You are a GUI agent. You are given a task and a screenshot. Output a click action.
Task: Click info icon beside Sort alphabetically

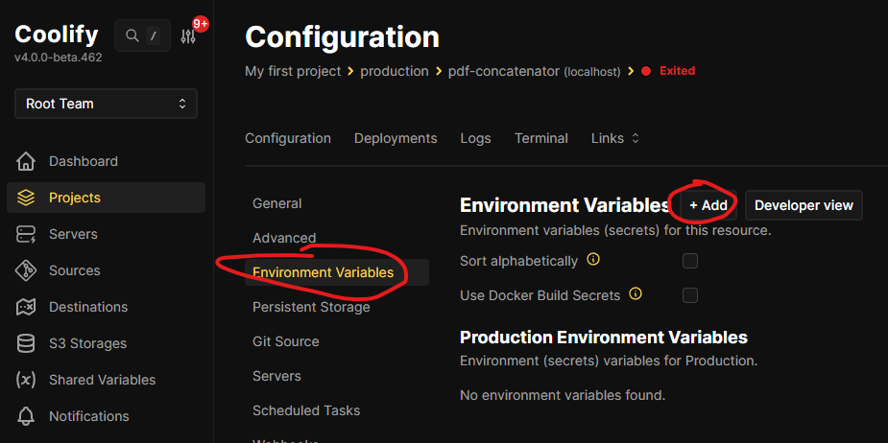[x=593, y=260]
